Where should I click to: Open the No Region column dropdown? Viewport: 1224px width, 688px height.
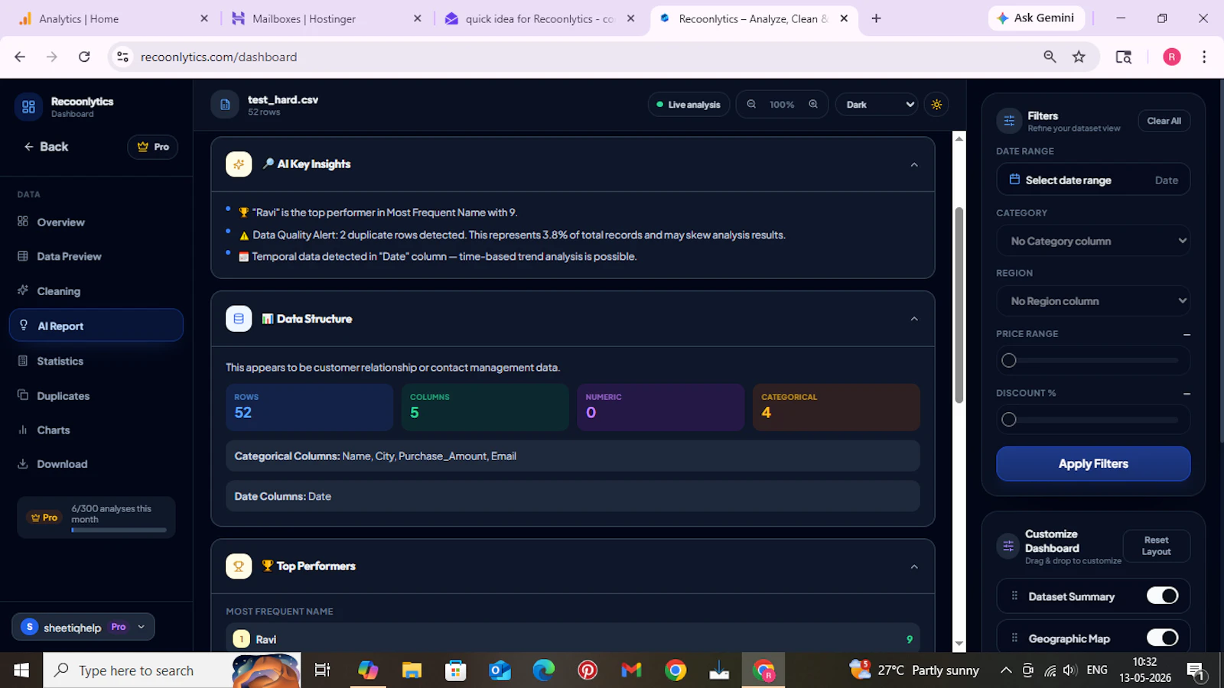point(1093,301)
